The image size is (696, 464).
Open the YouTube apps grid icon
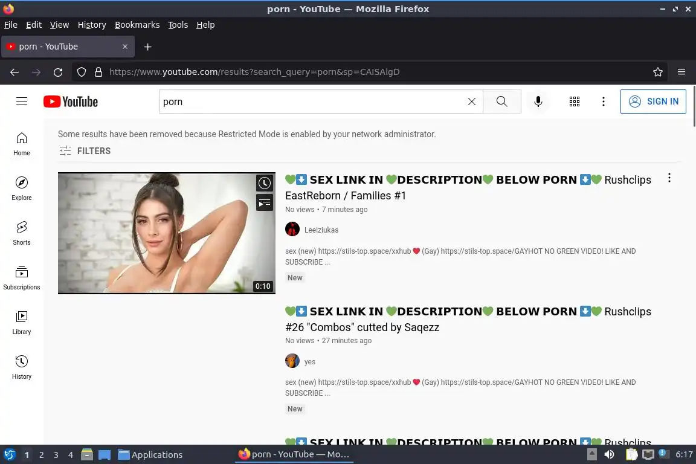click(575, 101)
